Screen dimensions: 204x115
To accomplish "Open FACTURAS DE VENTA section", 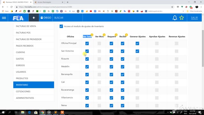I will pos(33,26).
